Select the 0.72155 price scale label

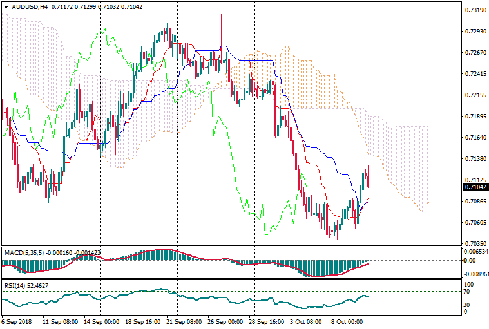[x=475, y=95]
